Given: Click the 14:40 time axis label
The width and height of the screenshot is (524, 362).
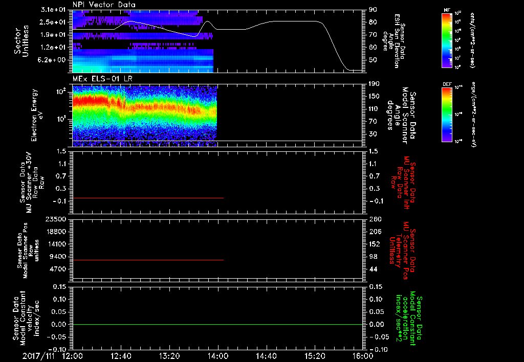Looking at the screenshot, I should coord(266,356).
